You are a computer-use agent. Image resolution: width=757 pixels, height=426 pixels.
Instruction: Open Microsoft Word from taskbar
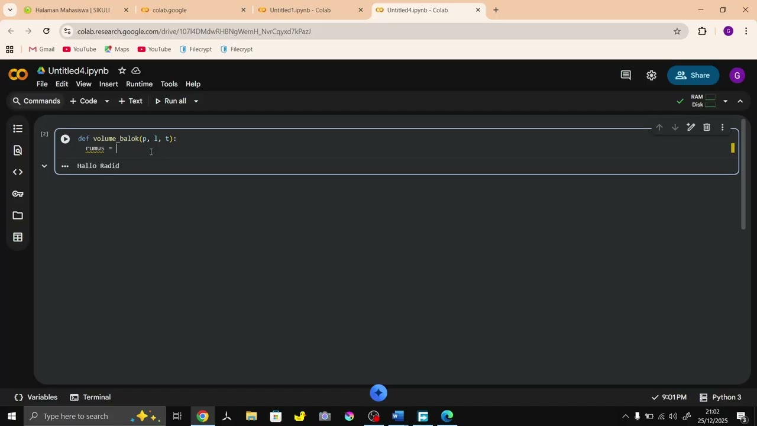tap(398, 417)
